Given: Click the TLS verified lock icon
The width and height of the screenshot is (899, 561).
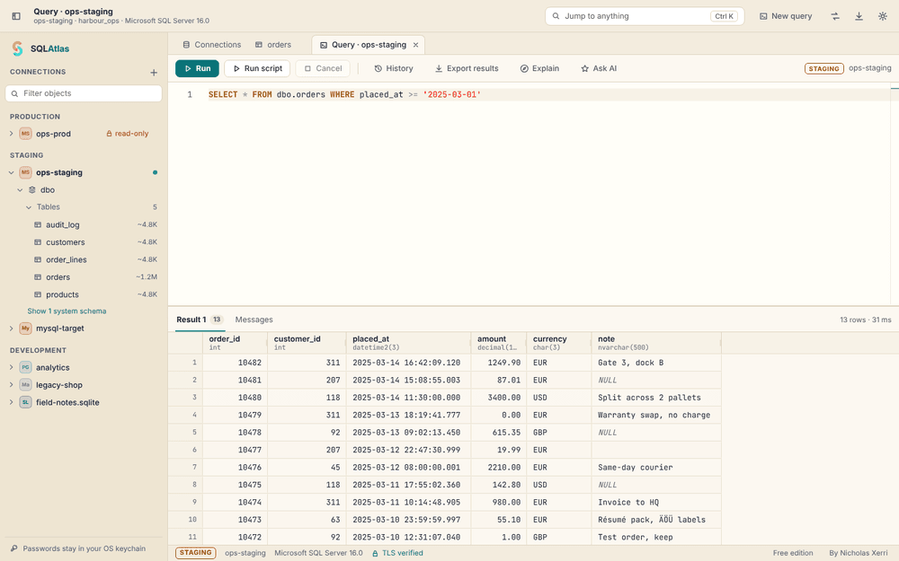Looking at the screenshot, I should 375,553.
